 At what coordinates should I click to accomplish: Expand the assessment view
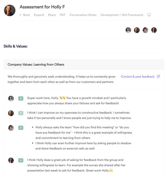(39, 15)
